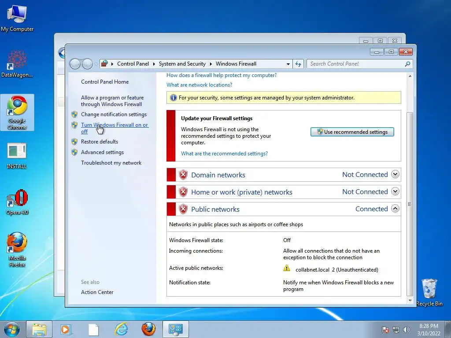451x338 pixels.
Task: Click the shield icon beside Restore defaults
Action: click(74, 142)
